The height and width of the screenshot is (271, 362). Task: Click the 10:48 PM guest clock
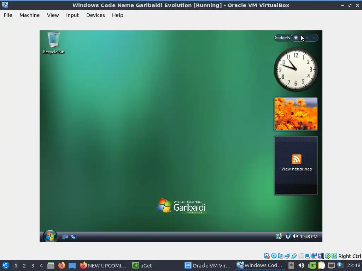coord(309,237)
